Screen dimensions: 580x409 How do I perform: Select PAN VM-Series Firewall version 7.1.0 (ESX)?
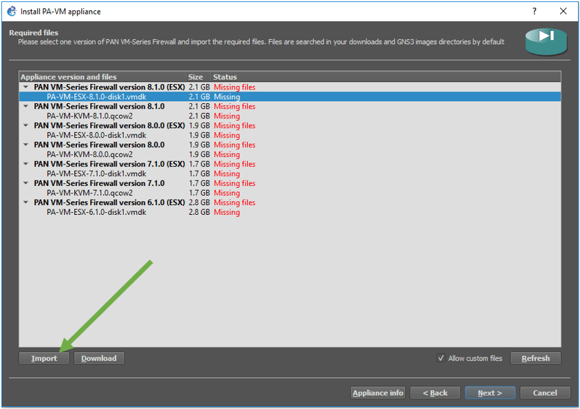[x=290, y=164]
